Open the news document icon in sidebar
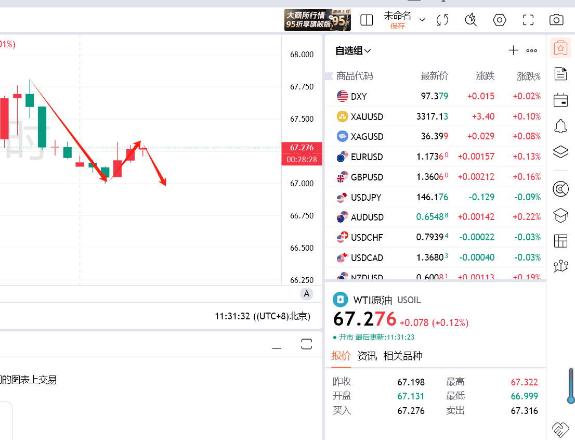The width and height of the screenshot is (575, 440). [560, 74]
